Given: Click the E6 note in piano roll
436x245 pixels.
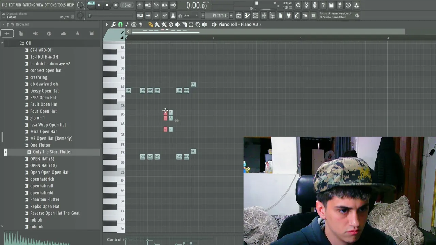Looking at the screenshot, I should click(x=193, y=85).
